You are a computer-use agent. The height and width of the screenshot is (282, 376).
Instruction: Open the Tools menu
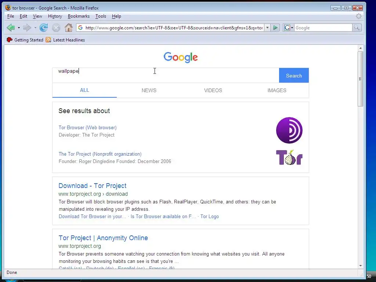tap(101, 16)
